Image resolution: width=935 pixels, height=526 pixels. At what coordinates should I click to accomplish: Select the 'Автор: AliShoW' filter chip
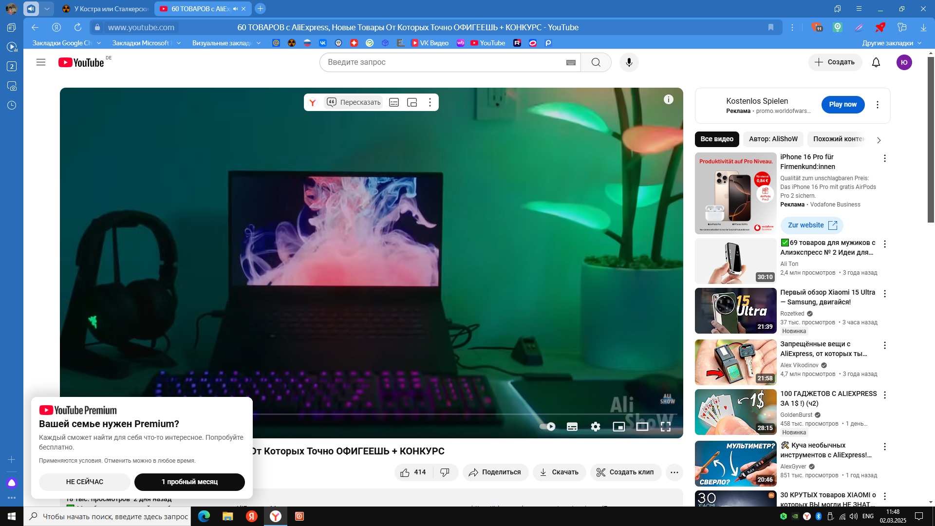(773, 139)
